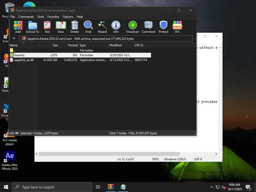Image resolution: width=256 pixels, height=192 pixels.
Task: Select the GenArts folder icon
Action: point(11,55)
